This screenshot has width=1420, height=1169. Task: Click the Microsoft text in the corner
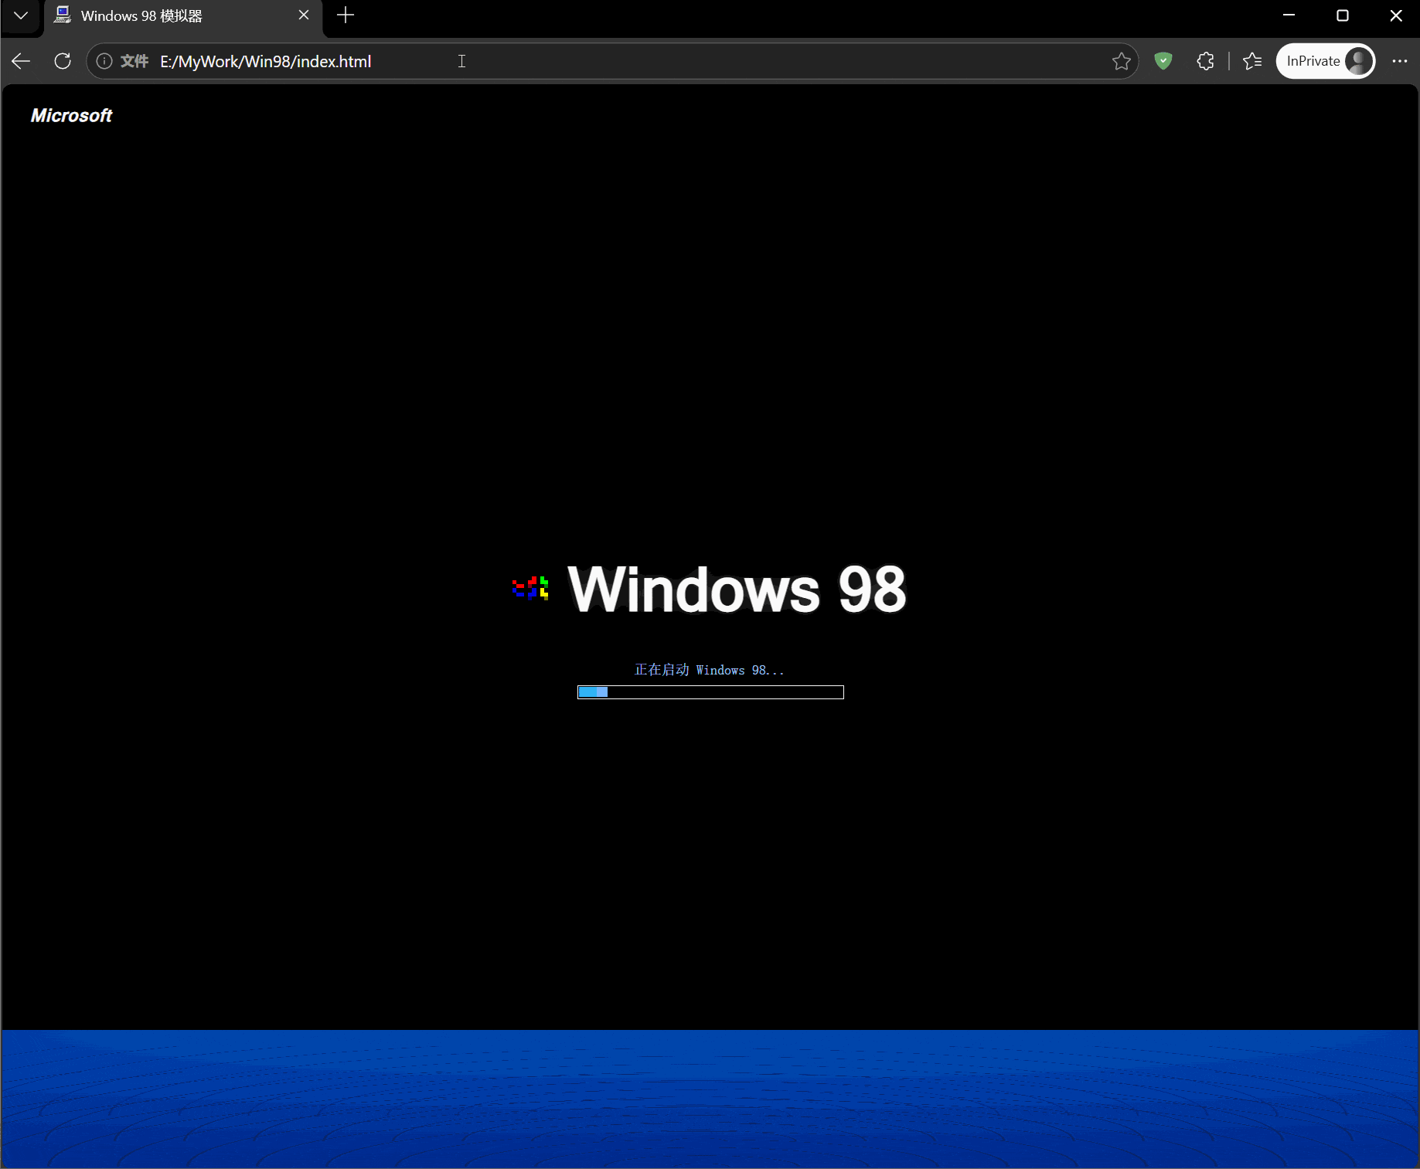coord(71,116)
